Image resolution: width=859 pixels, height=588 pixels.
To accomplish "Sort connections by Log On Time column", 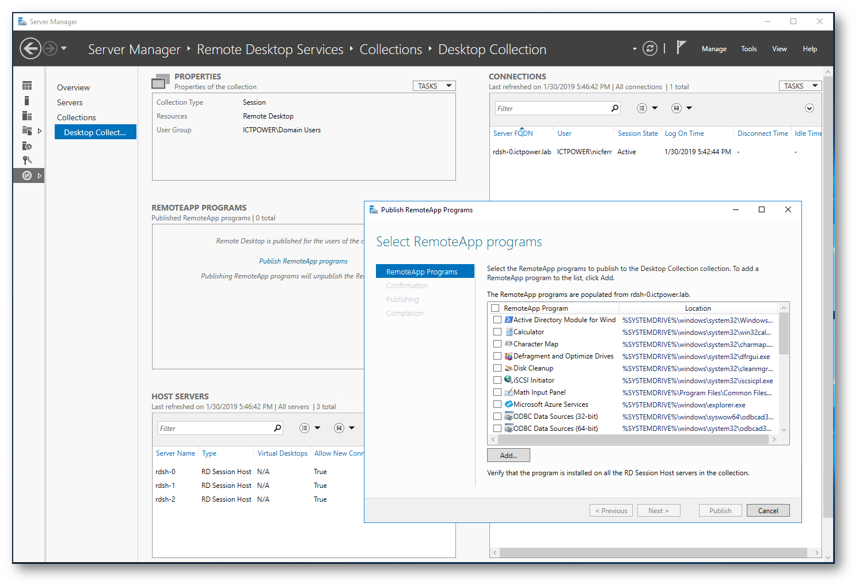I will point(685,133).
